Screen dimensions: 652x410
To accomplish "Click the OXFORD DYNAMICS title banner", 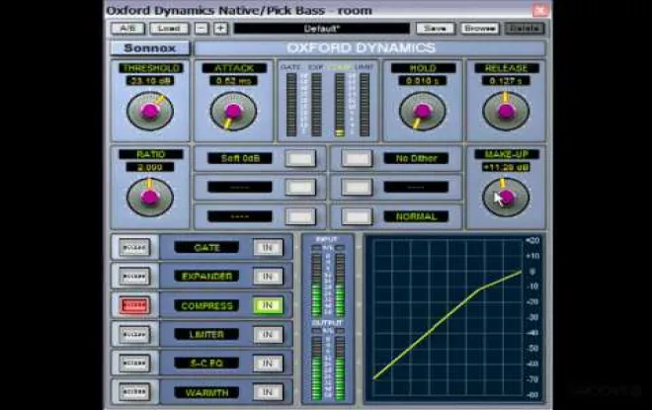I will tap(369, 48).
